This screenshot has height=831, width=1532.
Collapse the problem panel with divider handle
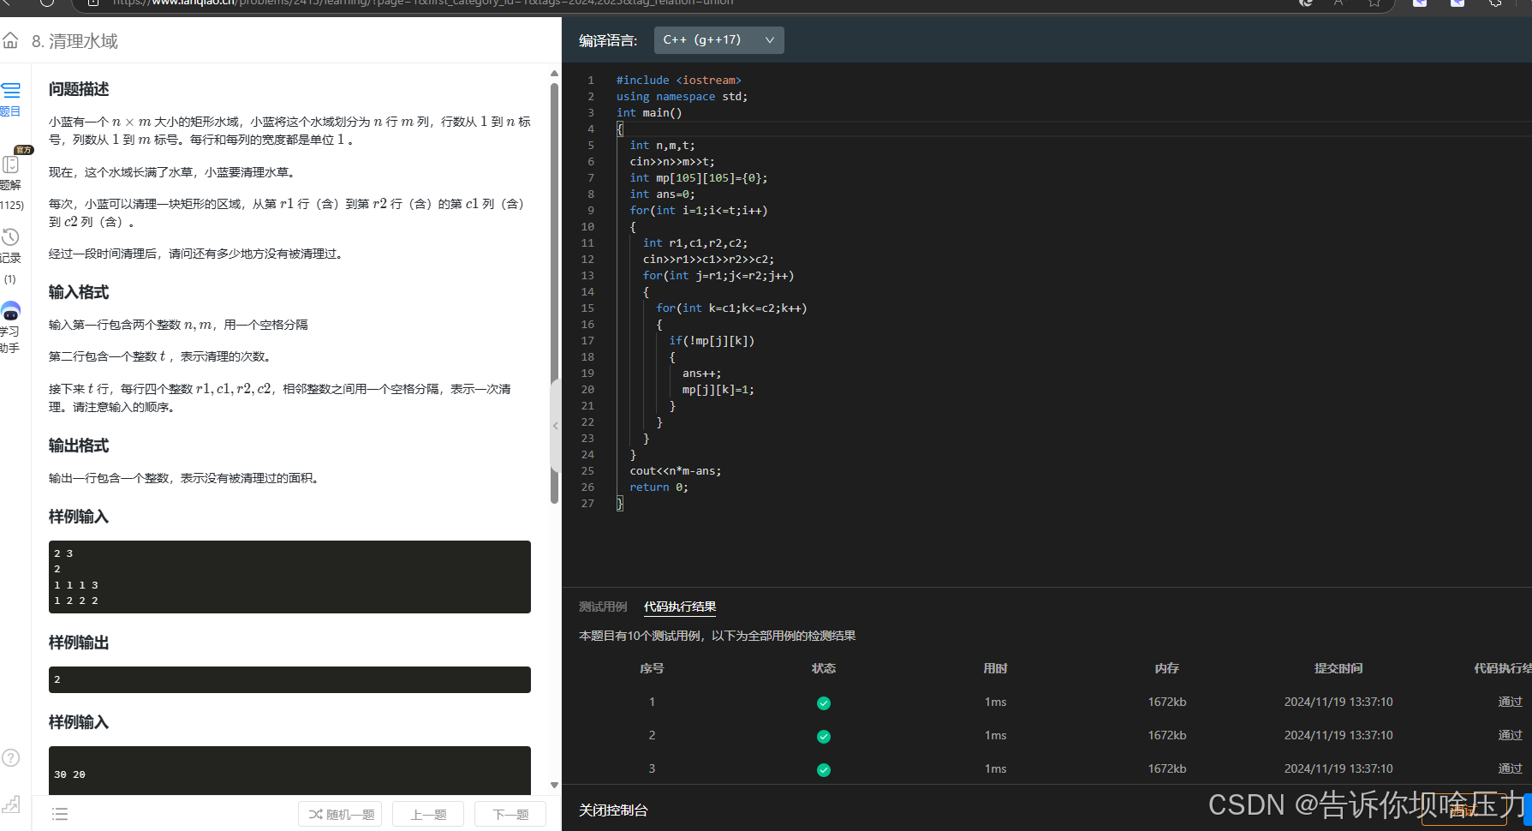pos(555,426)
